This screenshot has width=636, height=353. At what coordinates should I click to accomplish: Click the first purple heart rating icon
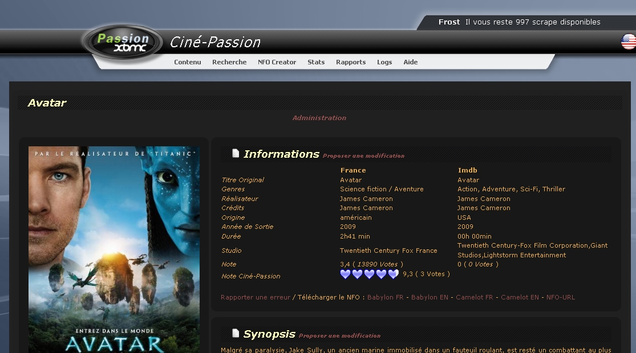pyautogui.click(x=345, y=274)
